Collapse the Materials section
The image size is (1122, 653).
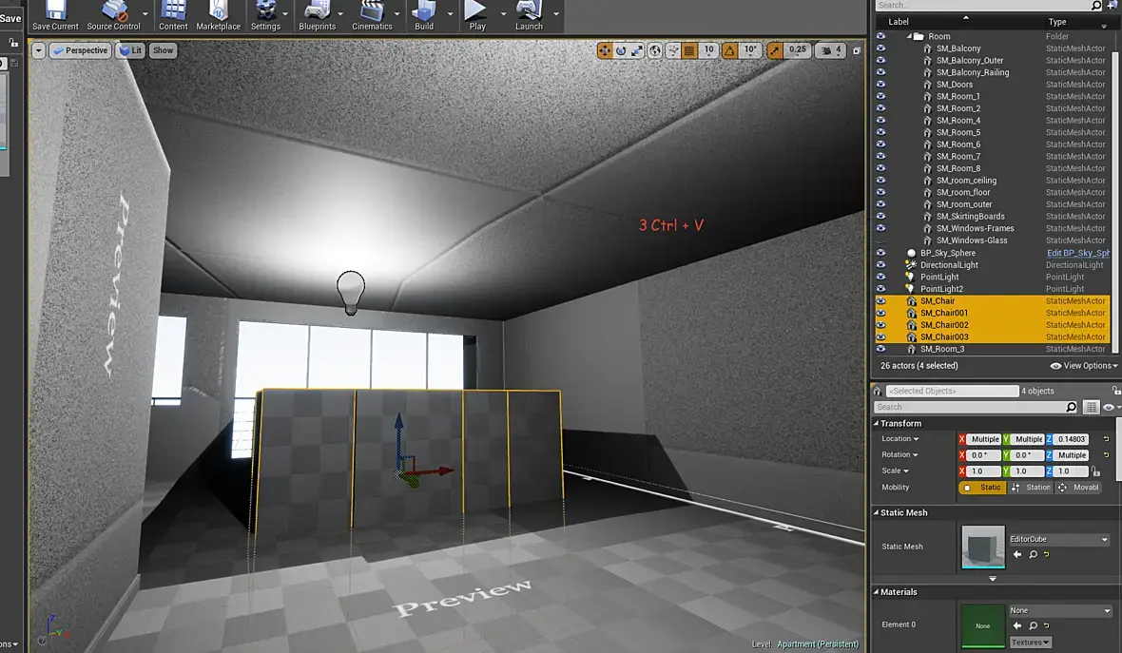point(876,592)
